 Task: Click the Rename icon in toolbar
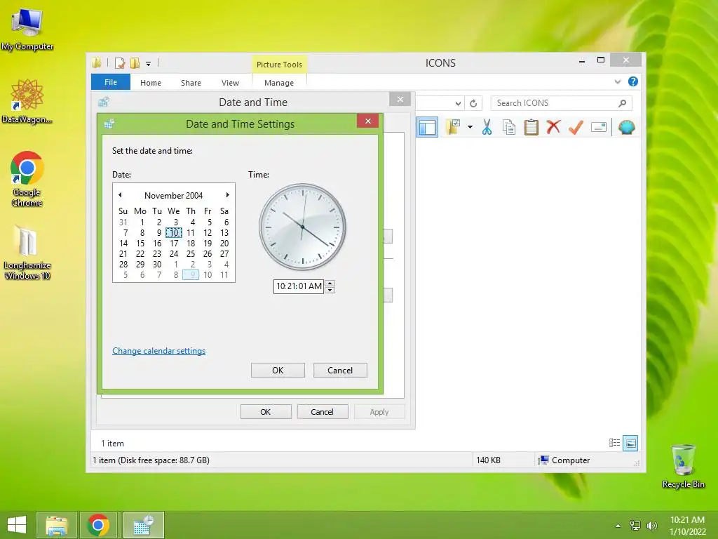[x=599, y=127]
